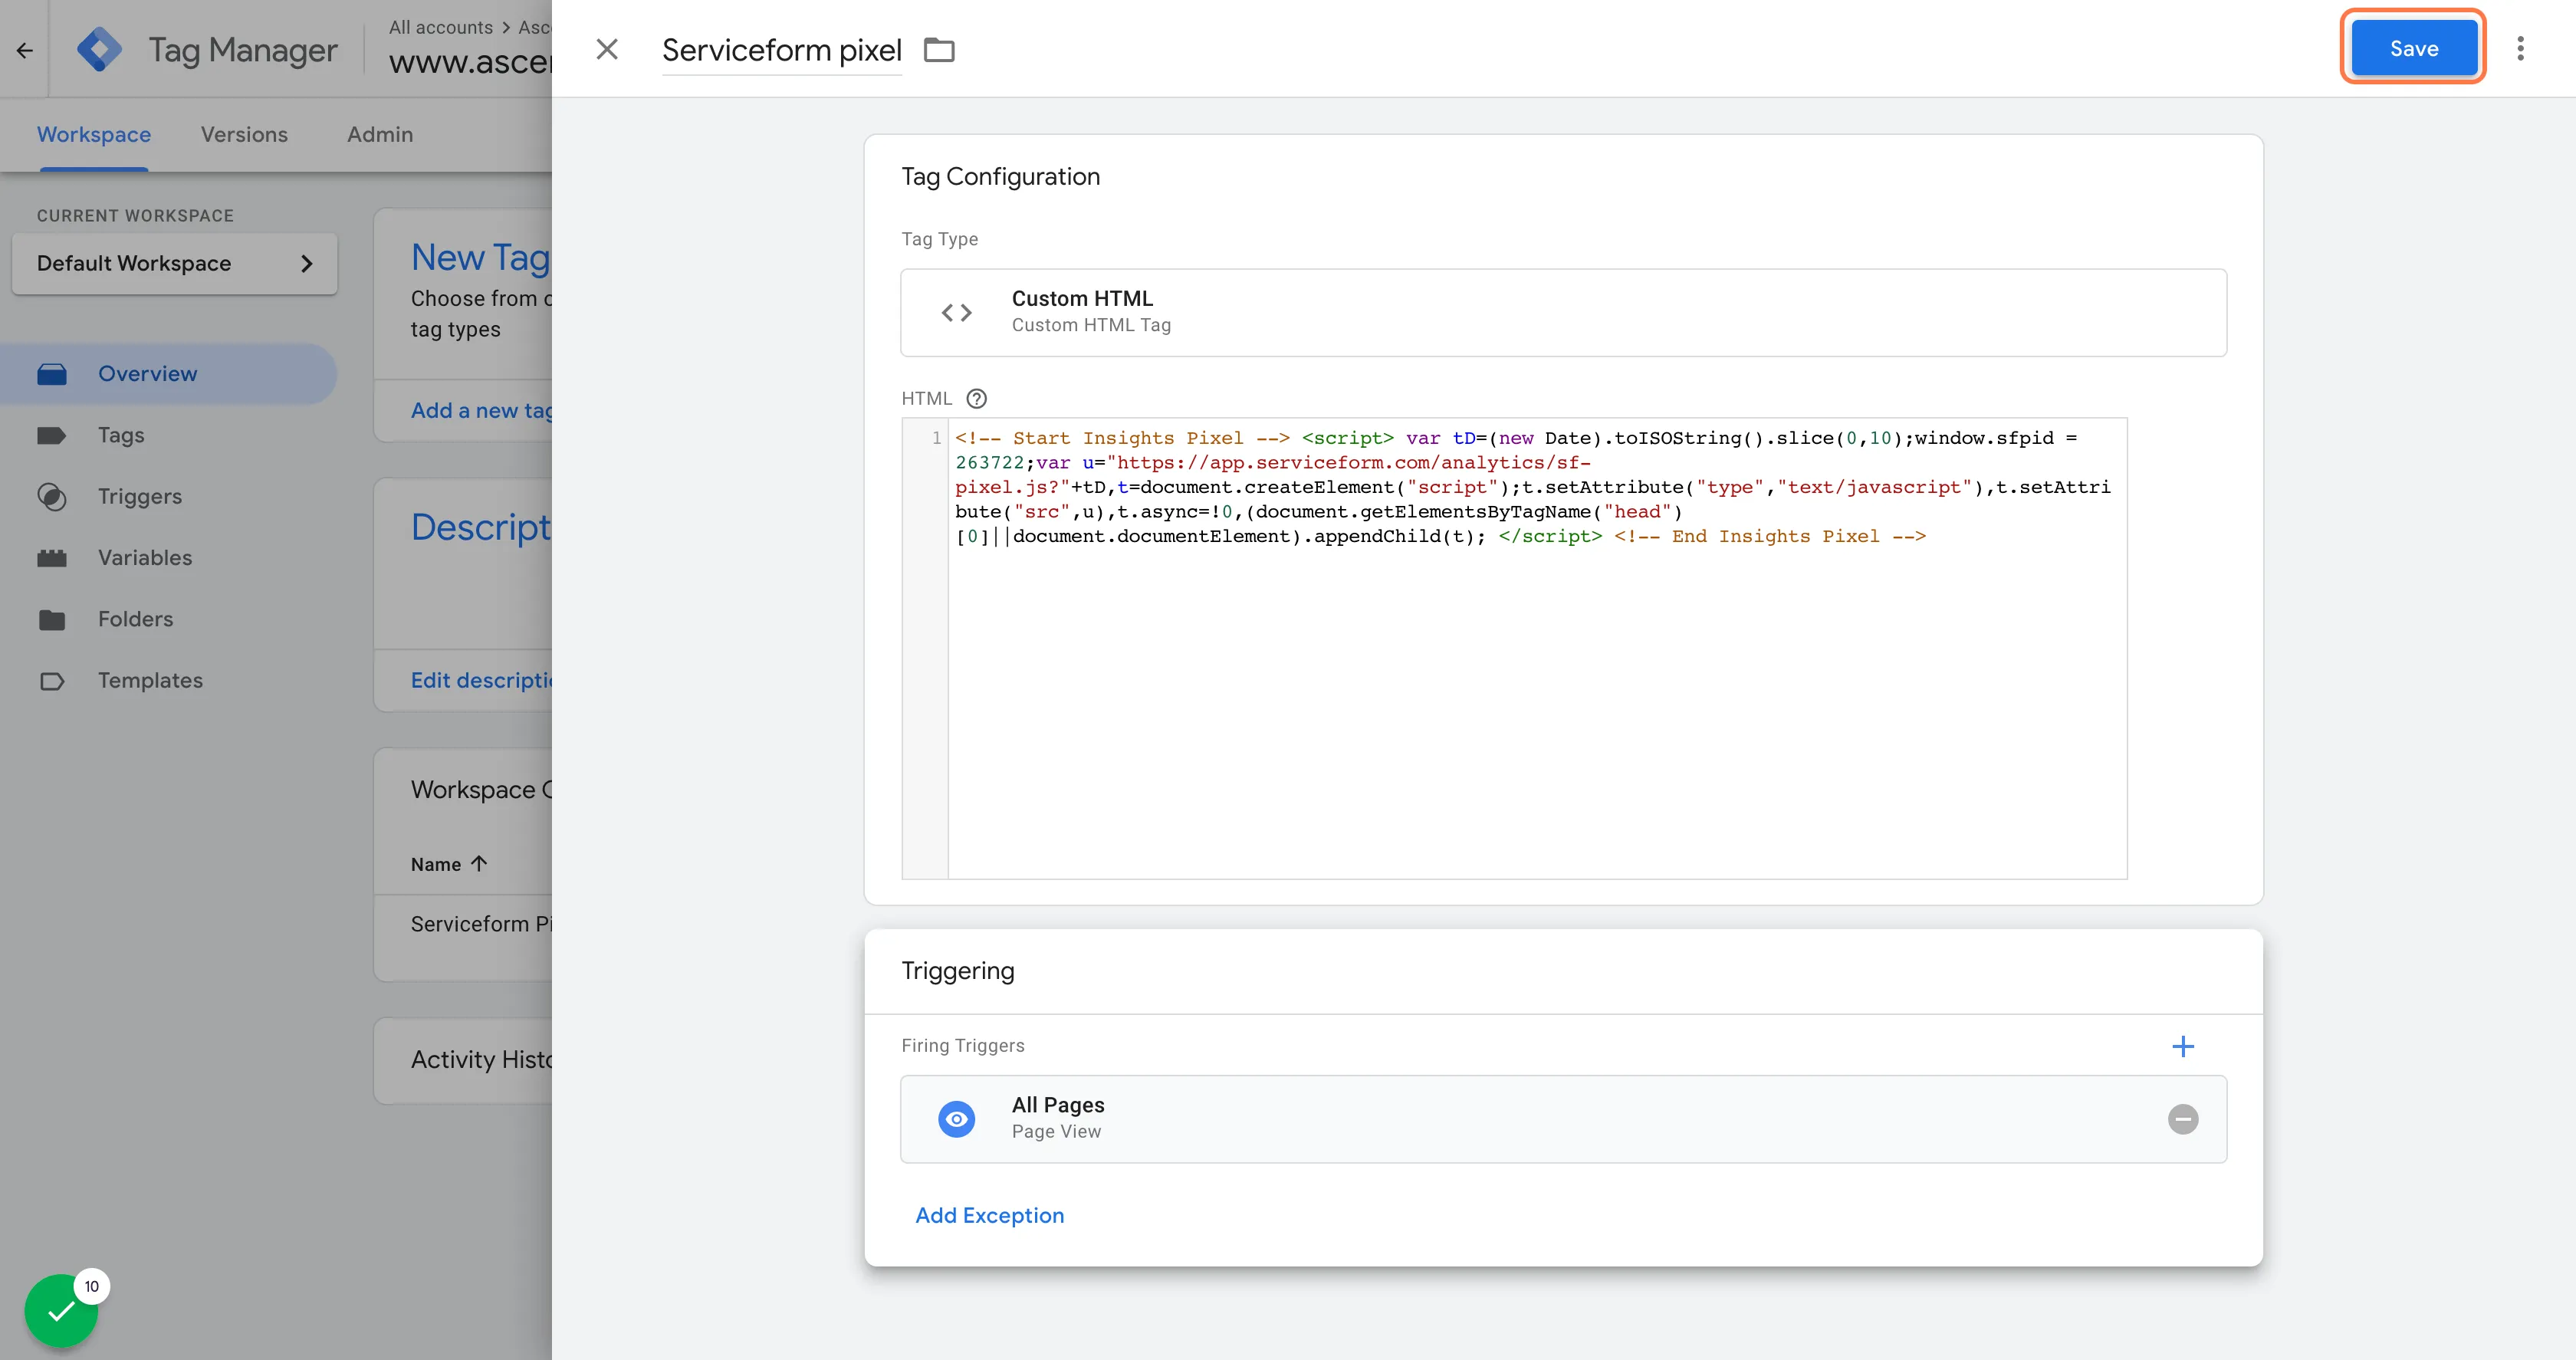This screenshot has height=1360, width=2576.
Task: Click the Tag Manager logo
Action: click(x=99, y=49)
